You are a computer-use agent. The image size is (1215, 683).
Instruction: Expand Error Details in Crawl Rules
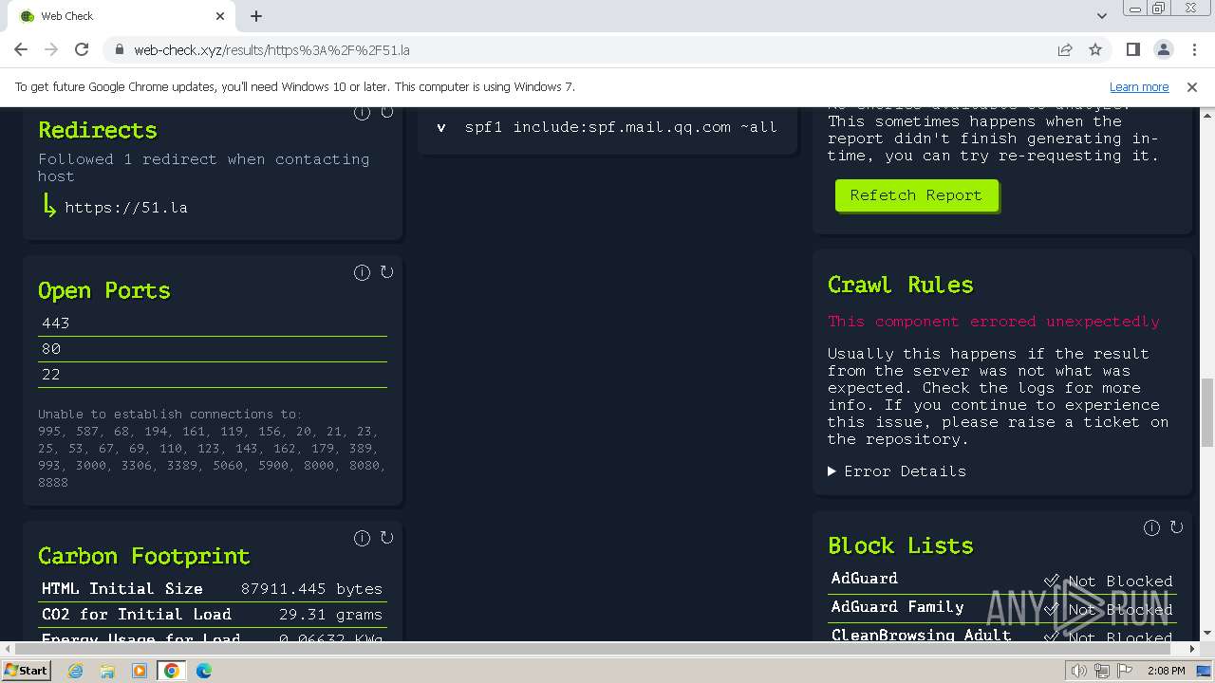coord(897,471)
